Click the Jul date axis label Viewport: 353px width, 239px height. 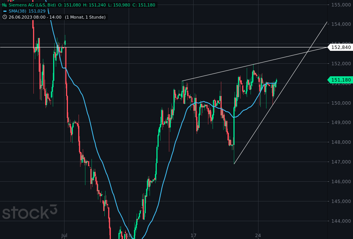click(65, 236)
